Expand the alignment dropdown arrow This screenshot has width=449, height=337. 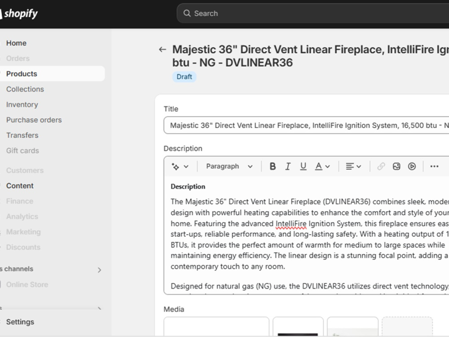click(x=358, y=167)
